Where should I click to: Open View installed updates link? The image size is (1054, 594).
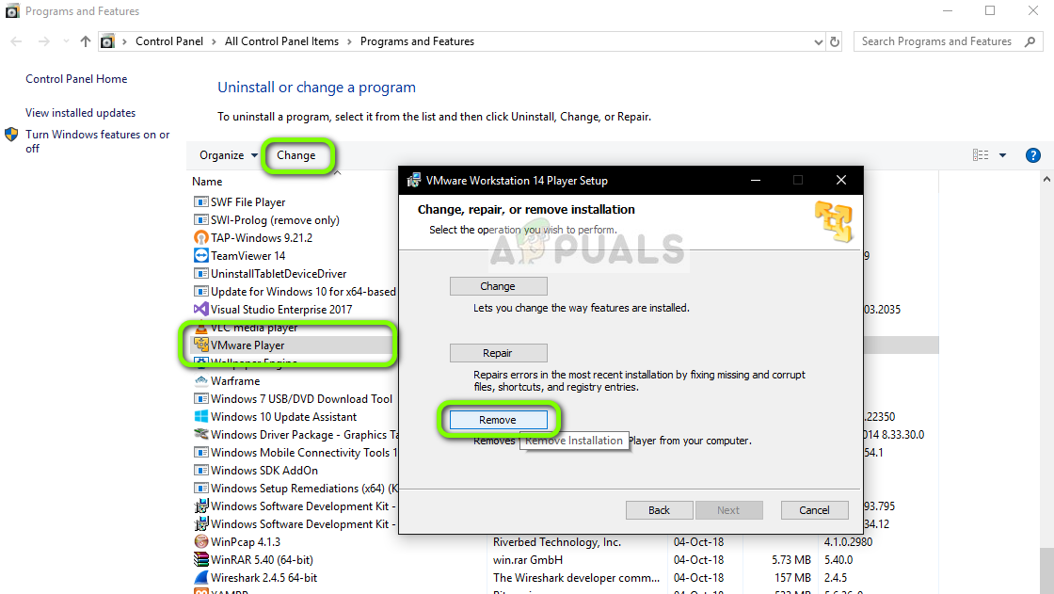80,113
